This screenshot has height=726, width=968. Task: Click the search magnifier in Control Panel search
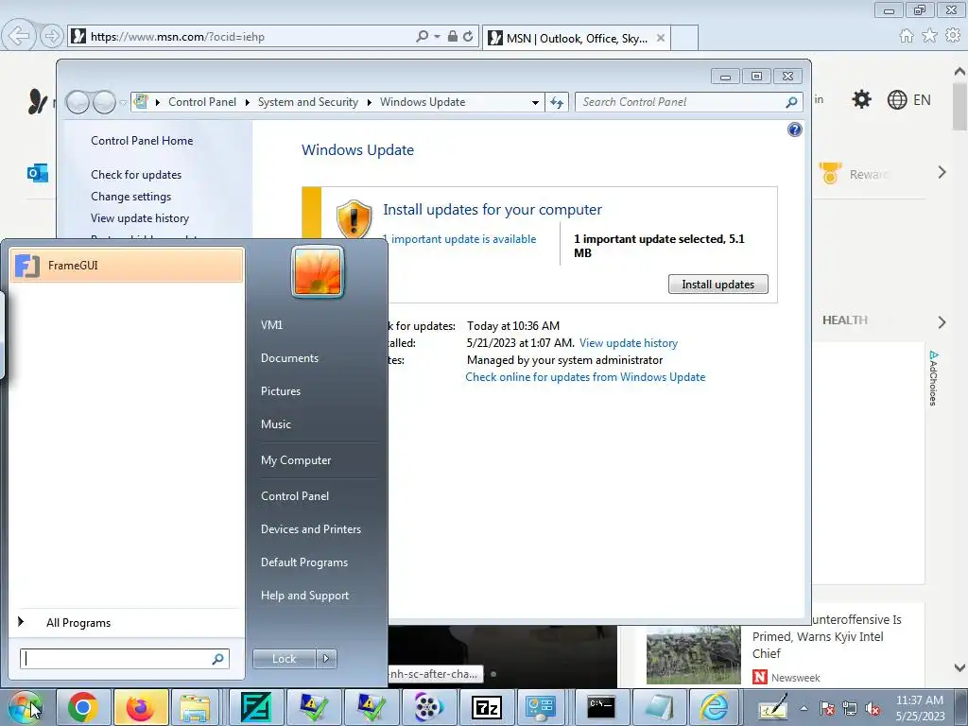click(791, 102)
